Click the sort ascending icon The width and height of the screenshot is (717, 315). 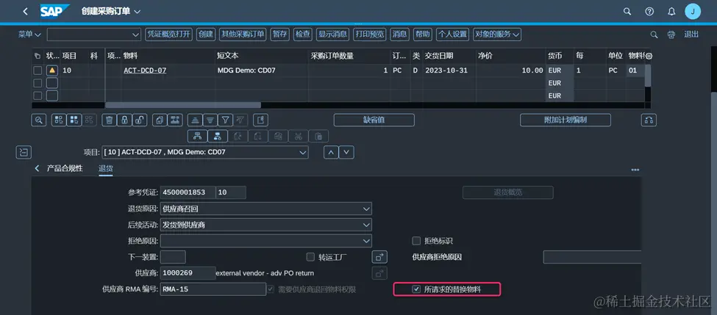point(196,120)
